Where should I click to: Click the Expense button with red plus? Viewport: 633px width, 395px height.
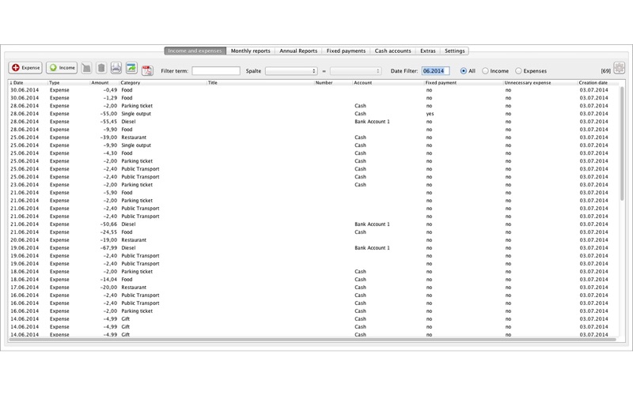25,68
